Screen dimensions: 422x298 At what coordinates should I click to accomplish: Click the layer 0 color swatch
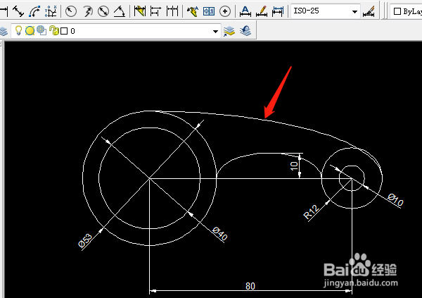64,31
